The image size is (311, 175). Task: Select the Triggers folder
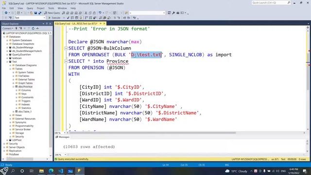26,101
